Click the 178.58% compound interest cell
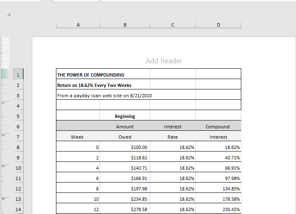 point(218,198)
